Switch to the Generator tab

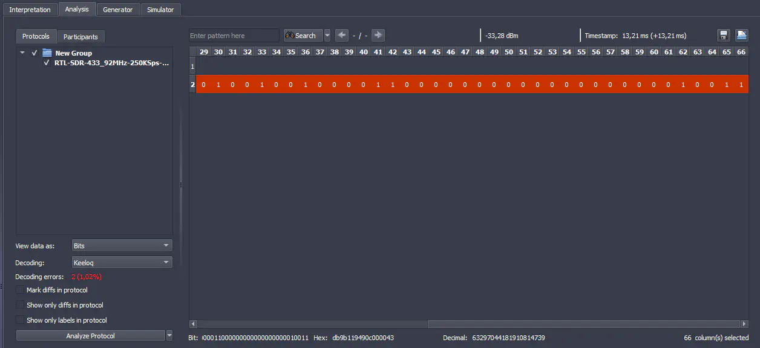[118, 10]
